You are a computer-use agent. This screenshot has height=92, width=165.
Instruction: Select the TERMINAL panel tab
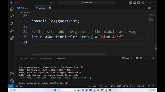tap(61, 58)
